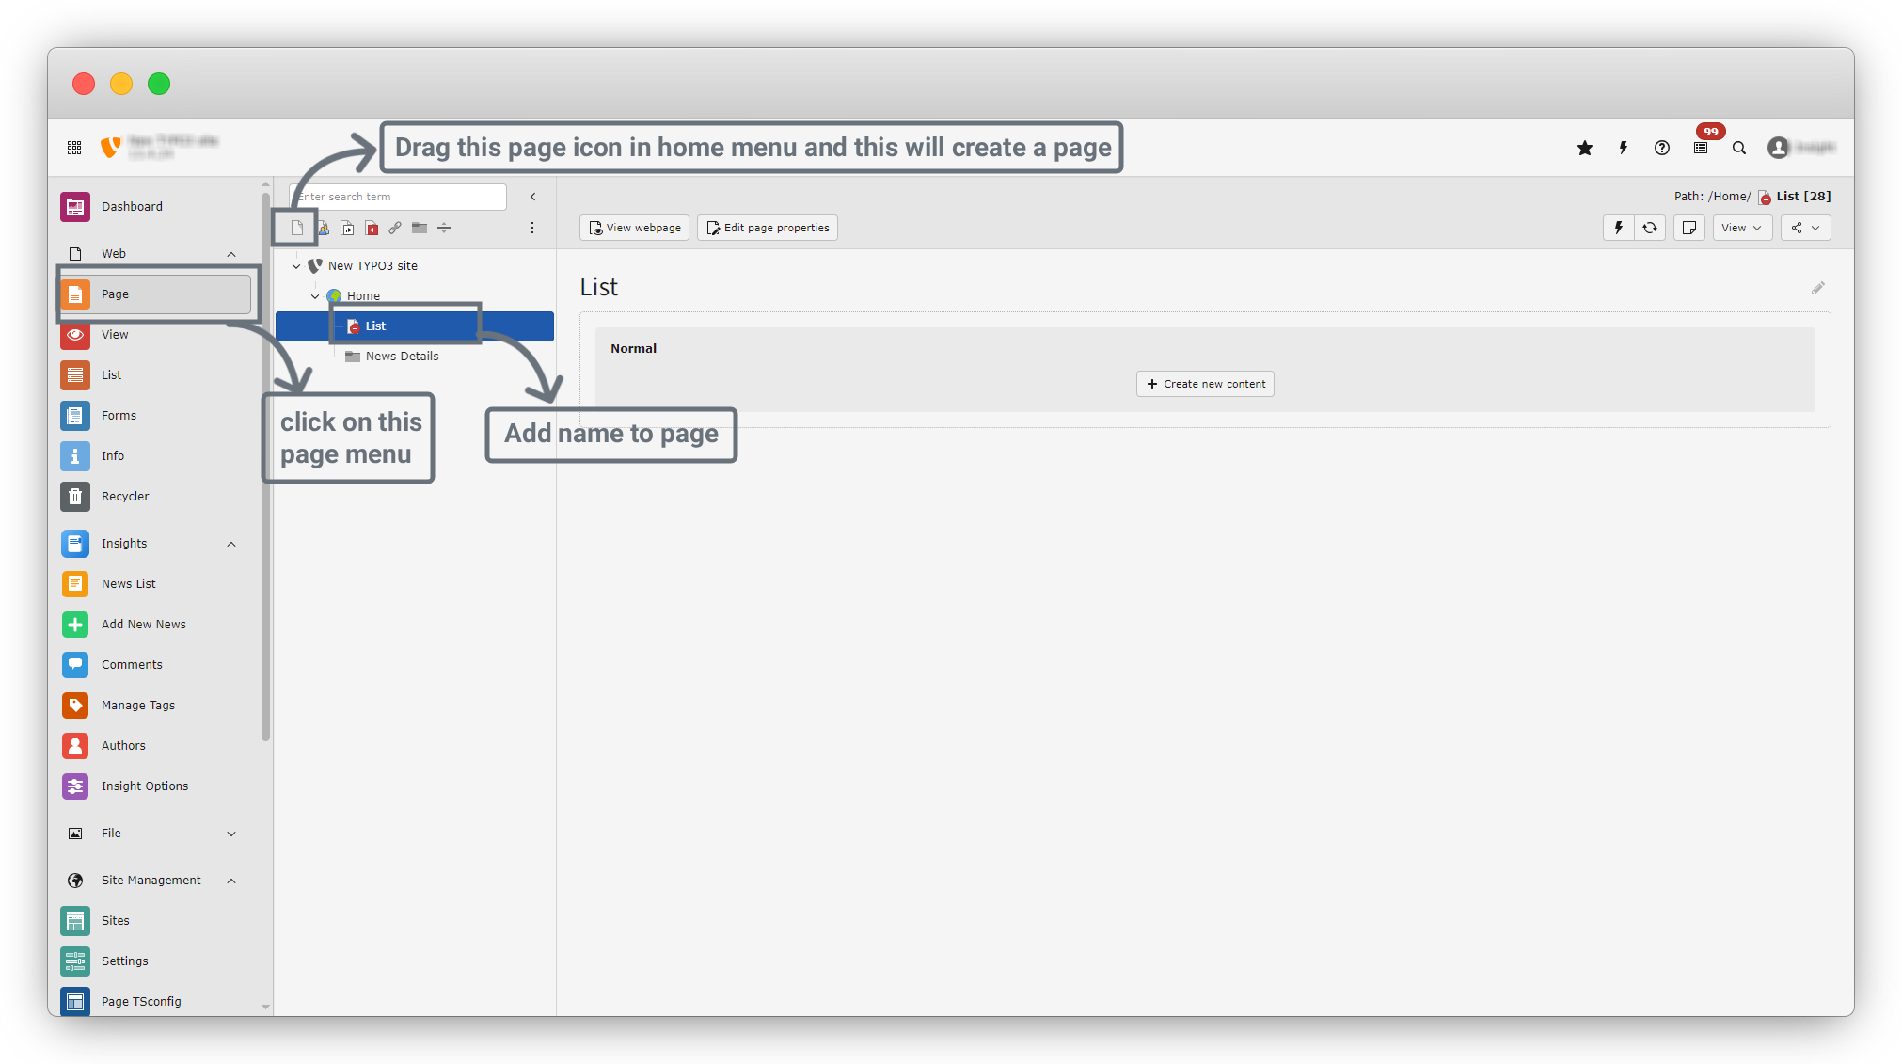
Task: Click the shortcut page type icon
Action: [x=348, y=228]
